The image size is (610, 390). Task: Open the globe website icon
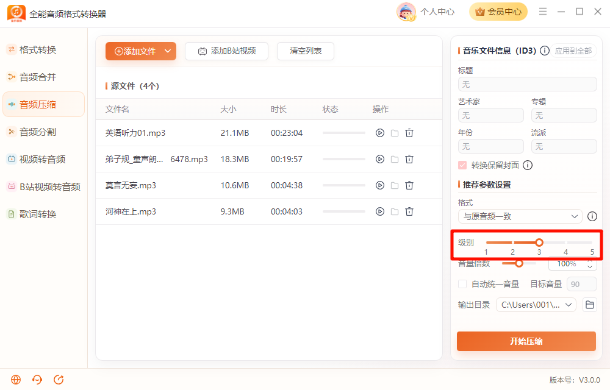tap(16, 380)
